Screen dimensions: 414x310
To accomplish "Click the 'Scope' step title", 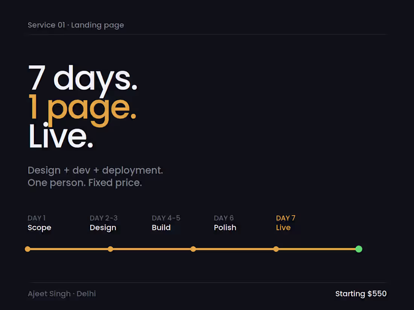I will pos(40,227).
